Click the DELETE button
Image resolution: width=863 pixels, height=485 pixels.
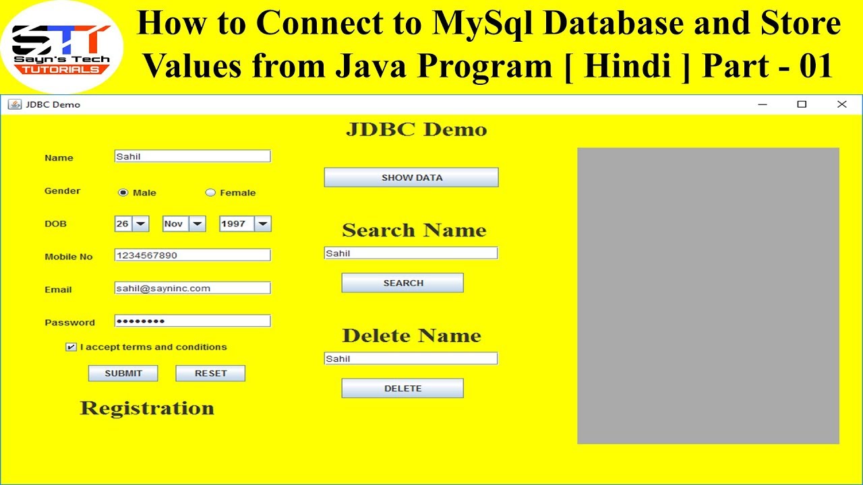[x=403, y=388]
